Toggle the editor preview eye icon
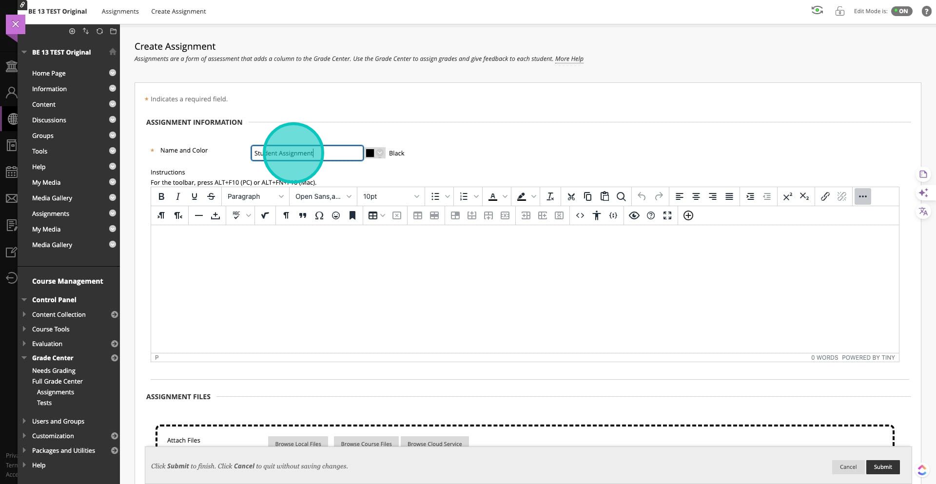Viewport: 936px width, 484px height. tap(634, 215)
